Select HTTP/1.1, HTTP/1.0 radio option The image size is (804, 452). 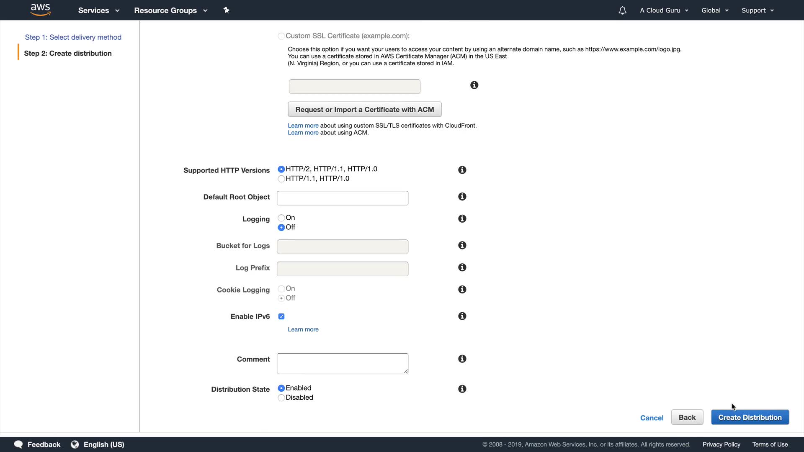[x=281, y=179]
